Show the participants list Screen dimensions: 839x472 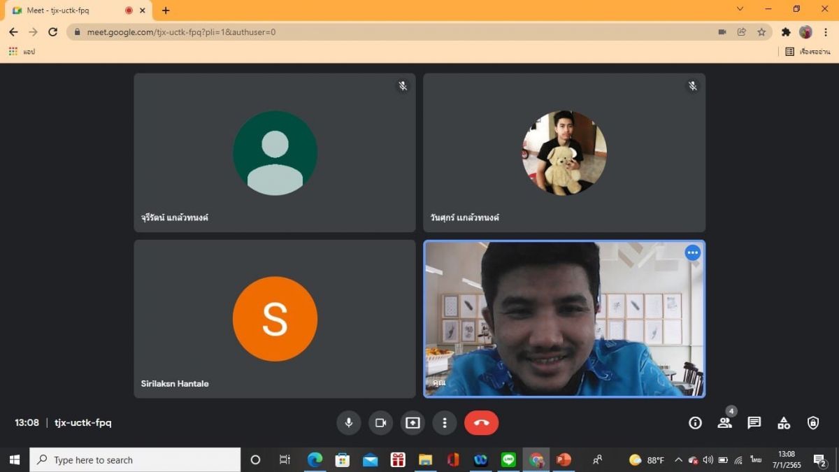(x=724, y=422)
